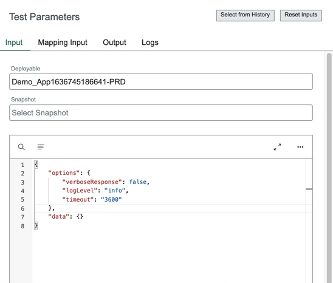Open the search icon in code editor

[21, 147]
